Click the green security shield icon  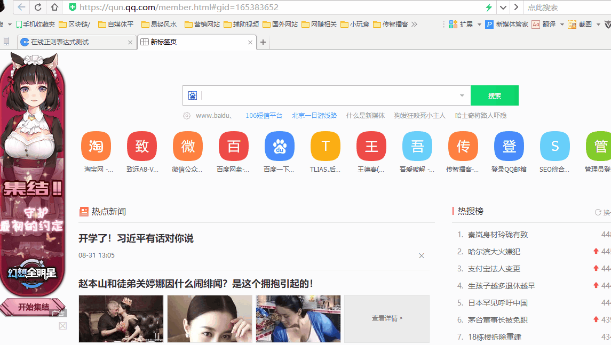[x=73, y=7]
